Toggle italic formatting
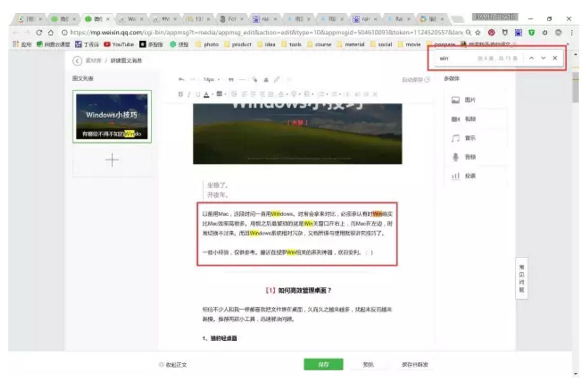Screen dimensions: 586x392 pos(189,94)
